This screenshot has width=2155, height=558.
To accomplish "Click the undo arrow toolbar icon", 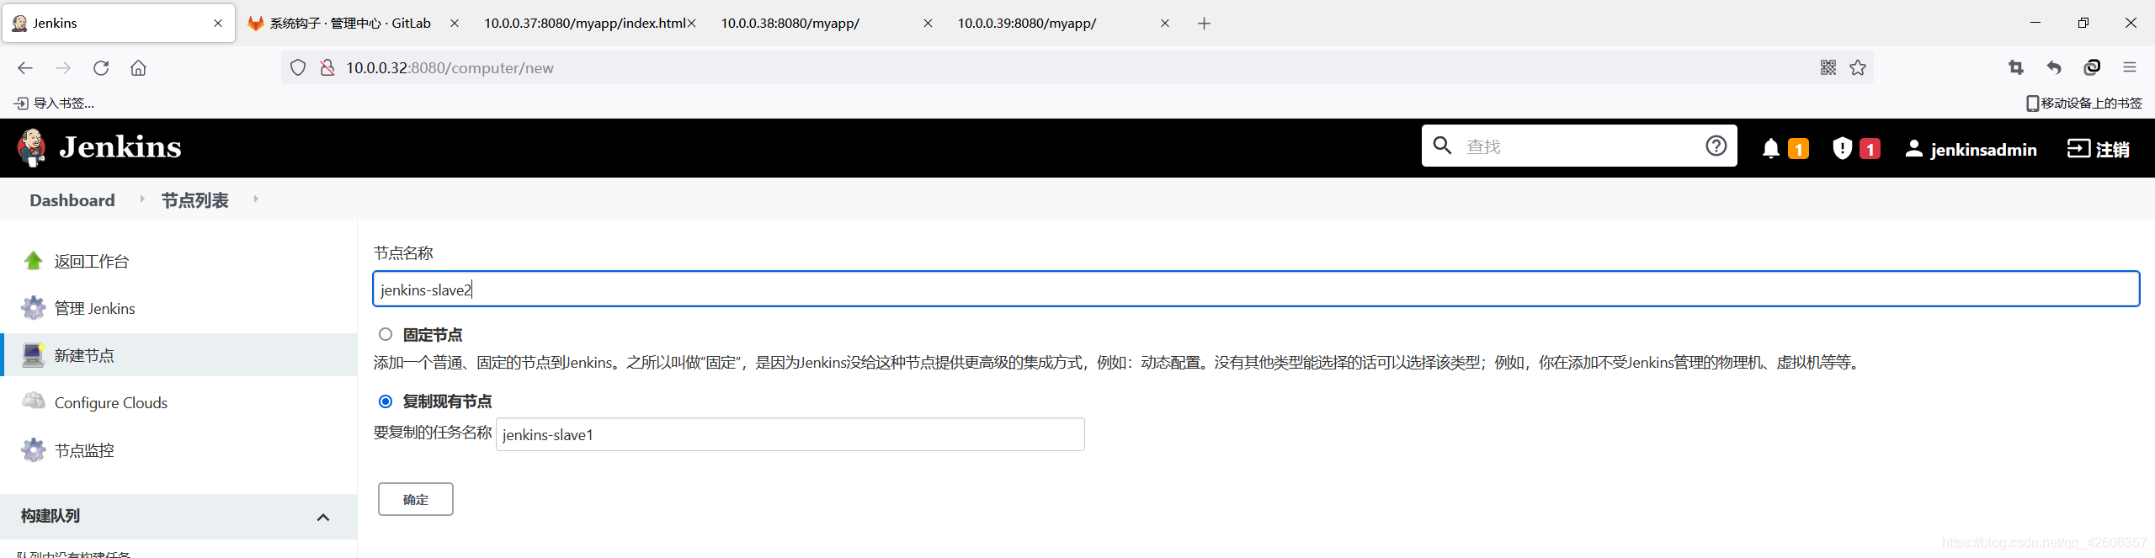I will (2054, 68).
